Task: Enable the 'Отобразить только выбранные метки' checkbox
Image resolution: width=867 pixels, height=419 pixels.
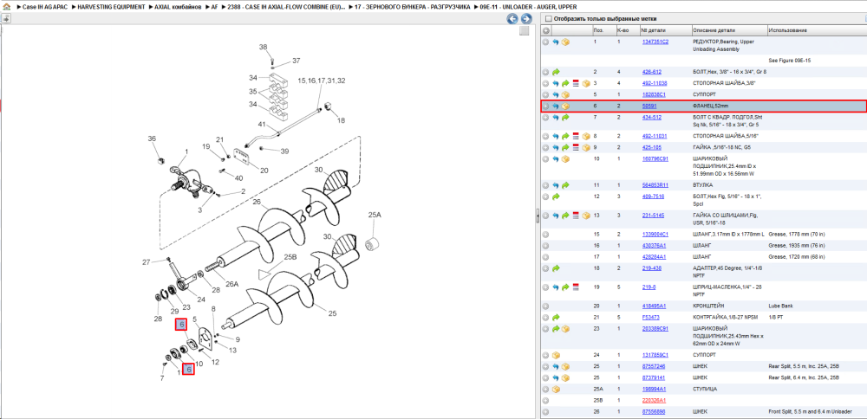Action: pyautogui.click(x=549, y=19)
